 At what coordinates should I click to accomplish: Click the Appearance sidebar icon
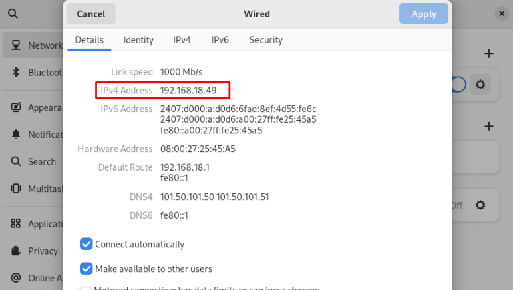pyautogui.click(x=16, y=107)
